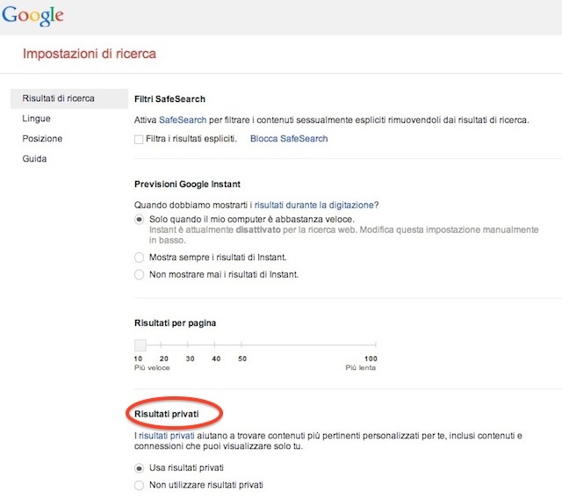Enable the Filtra i risultati espliciti checkbox
The width and height of the screenshot is (562, 500).
coord(139,139)
